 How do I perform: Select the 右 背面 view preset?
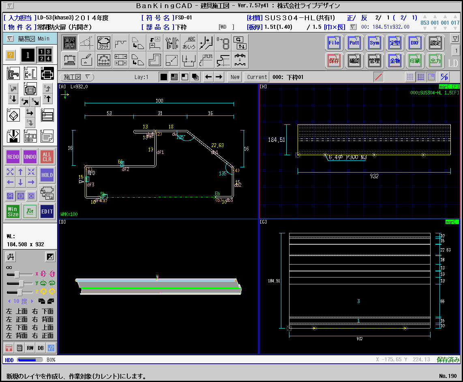(43, 319)
